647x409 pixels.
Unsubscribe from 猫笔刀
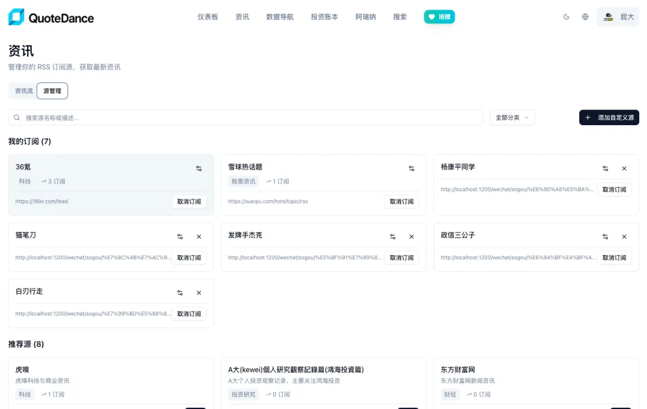pyautogui.click(x=189, y=257)
